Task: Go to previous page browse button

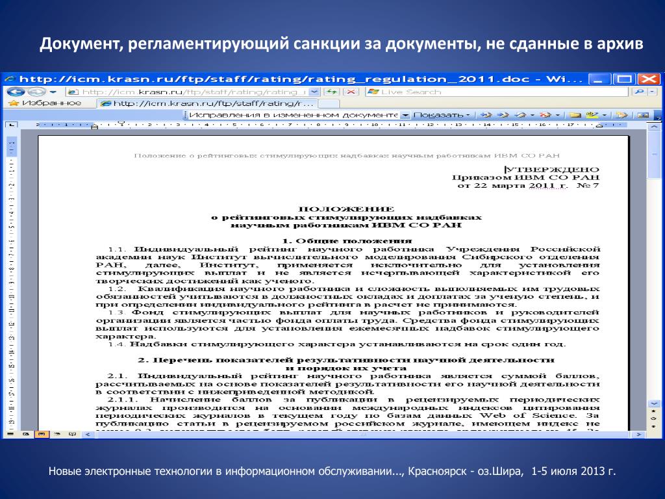Action: [x=653, y=411]
